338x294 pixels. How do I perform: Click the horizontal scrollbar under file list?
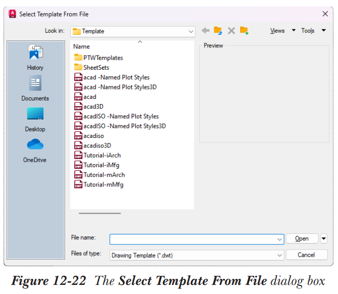(x=100, y=213)
